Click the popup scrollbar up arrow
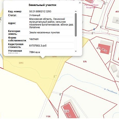 [76, 11]
